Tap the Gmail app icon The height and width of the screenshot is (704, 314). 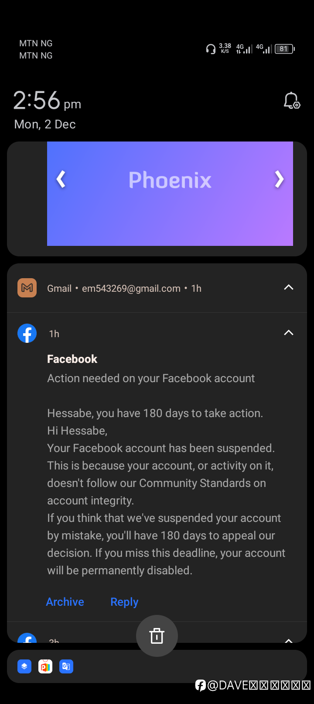tap(27, 288)
